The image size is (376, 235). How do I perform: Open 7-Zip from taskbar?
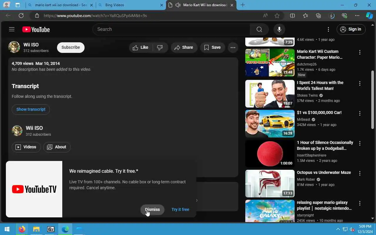coord(51,229)
